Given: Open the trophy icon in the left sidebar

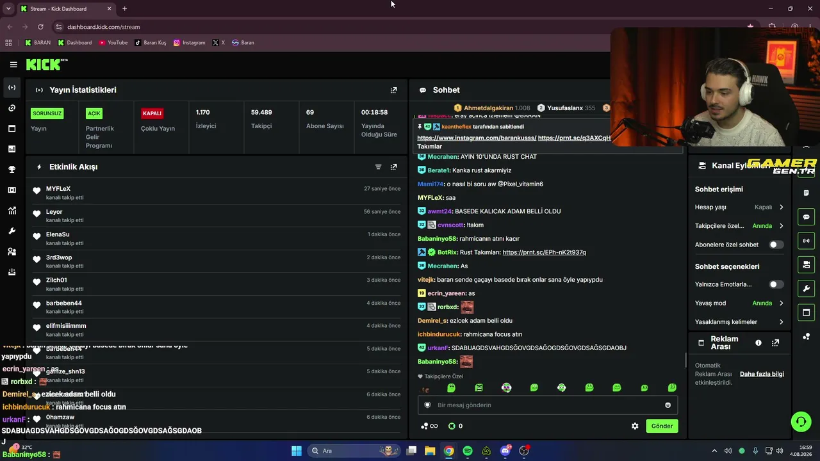Looking at the screenshot, I should click(x=12, y=170).
